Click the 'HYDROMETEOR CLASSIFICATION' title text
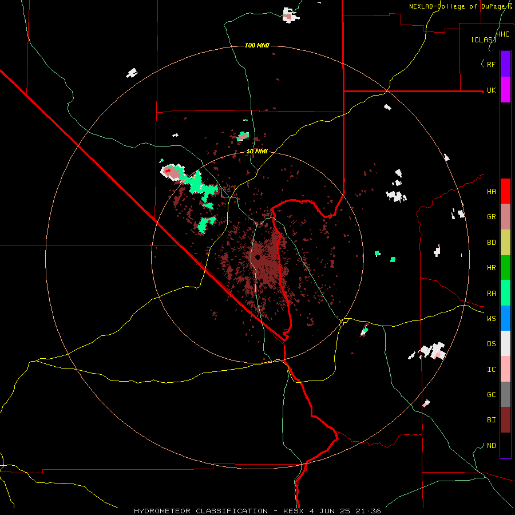The height and width of the screenshot is (515, 515). coord(201,511)
